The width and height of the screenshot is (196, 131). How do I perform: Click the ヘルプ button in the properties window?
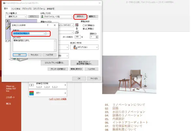point(91,69)
